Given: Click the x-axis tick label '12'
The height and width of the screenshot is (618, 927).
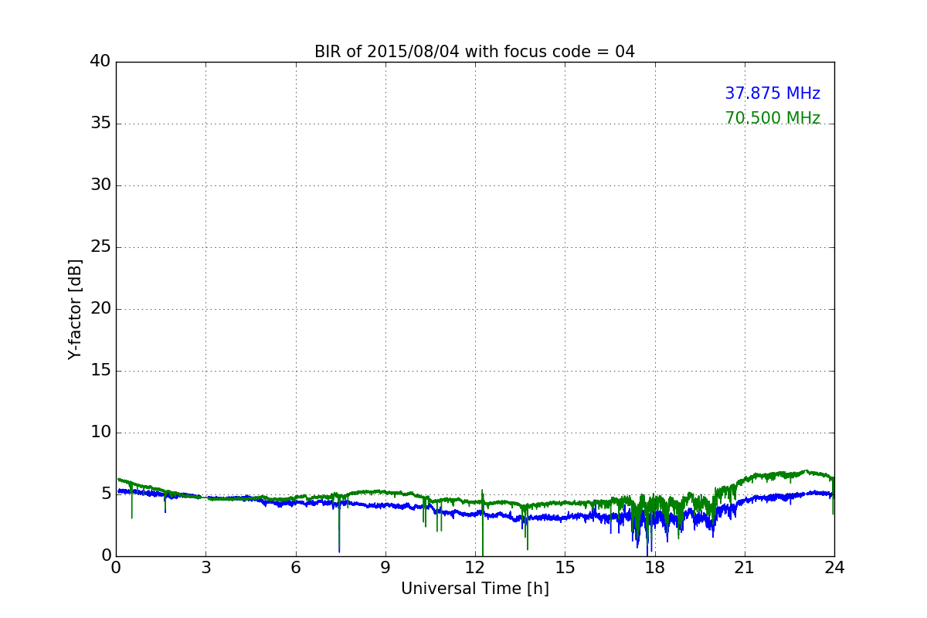Looking at the screenshot, I should (x=475, y=568).
